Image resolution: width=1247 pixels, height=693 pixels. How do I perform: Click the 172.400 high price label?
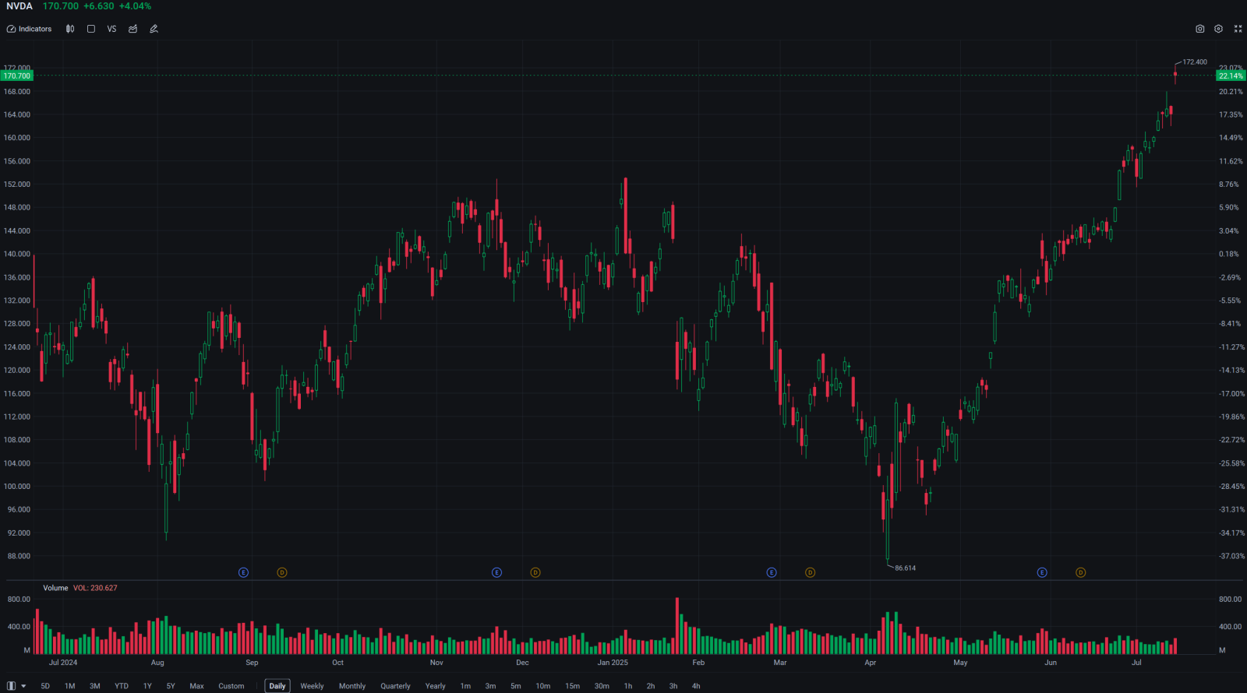tap(1195, 62)
